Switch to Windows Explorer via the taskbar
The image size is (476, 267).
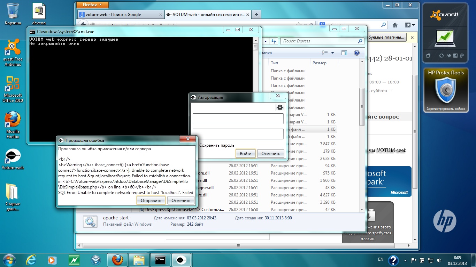coord(139,260)
